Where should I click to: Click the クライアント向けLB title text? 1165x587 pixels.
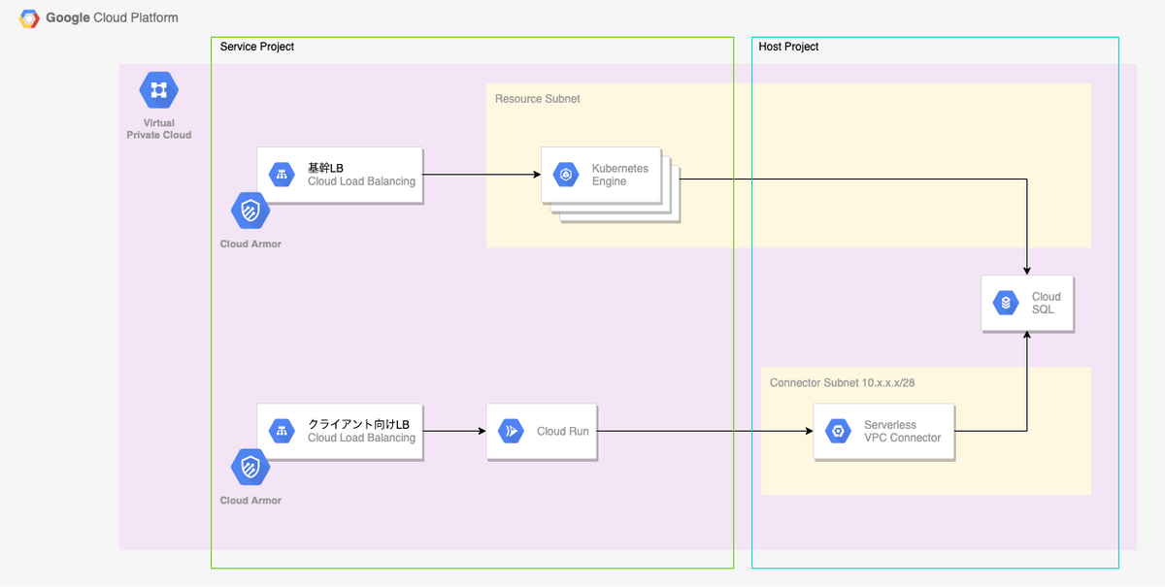coord(358,424)
